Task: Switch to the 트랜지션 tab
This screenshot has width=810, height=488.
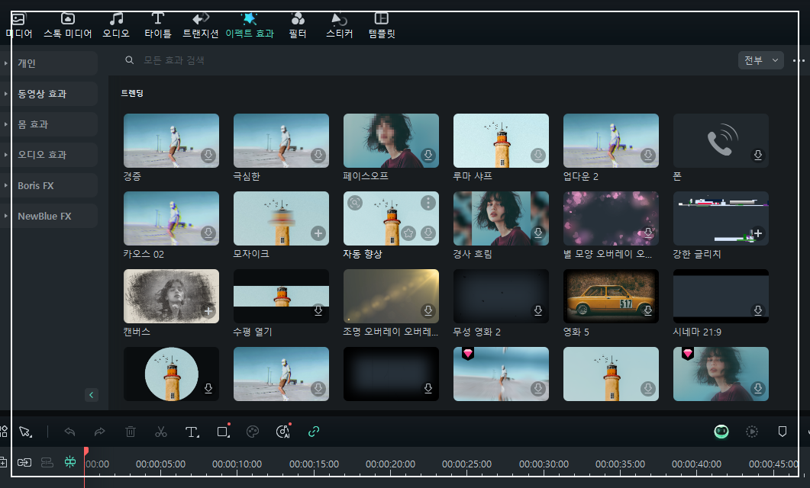Action: click(201, 26)
